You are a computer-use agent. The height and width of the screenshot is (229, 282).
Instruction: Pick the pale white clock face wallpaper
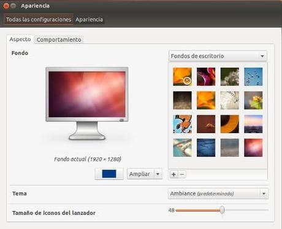click(230, 100)
